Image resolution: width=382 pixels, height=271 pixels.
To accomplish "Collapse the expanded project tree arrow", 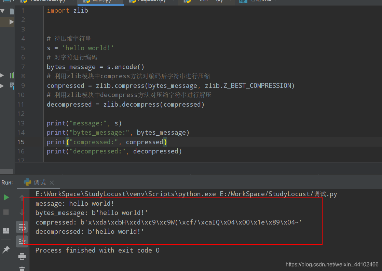I will [x=2, y=11].
